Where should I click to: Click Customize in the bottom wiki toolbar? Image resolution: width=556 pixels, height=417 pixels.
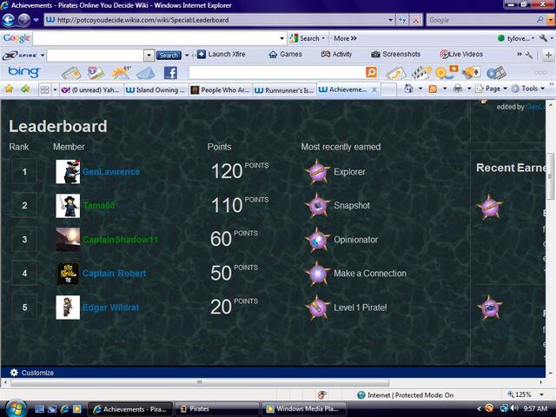tap(32, 373)
